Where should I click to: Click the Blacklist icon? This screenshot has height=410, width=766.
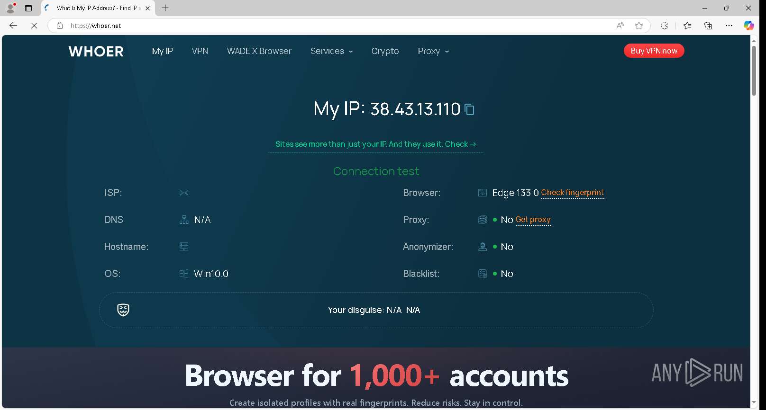[x=483, y=274]
